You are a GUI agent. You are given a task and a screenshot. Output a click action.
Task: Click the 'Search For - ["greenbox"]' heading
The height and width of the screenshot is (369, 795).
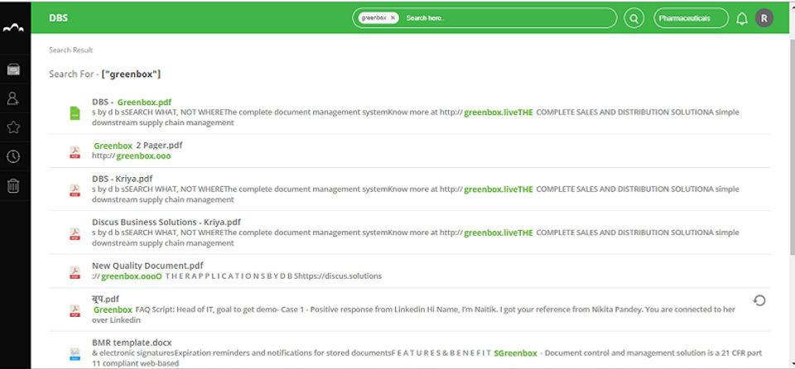point(105,74)
